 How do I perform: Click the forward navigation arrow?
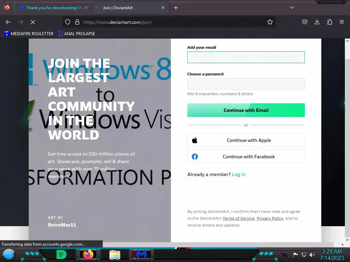tap(21, 22)
